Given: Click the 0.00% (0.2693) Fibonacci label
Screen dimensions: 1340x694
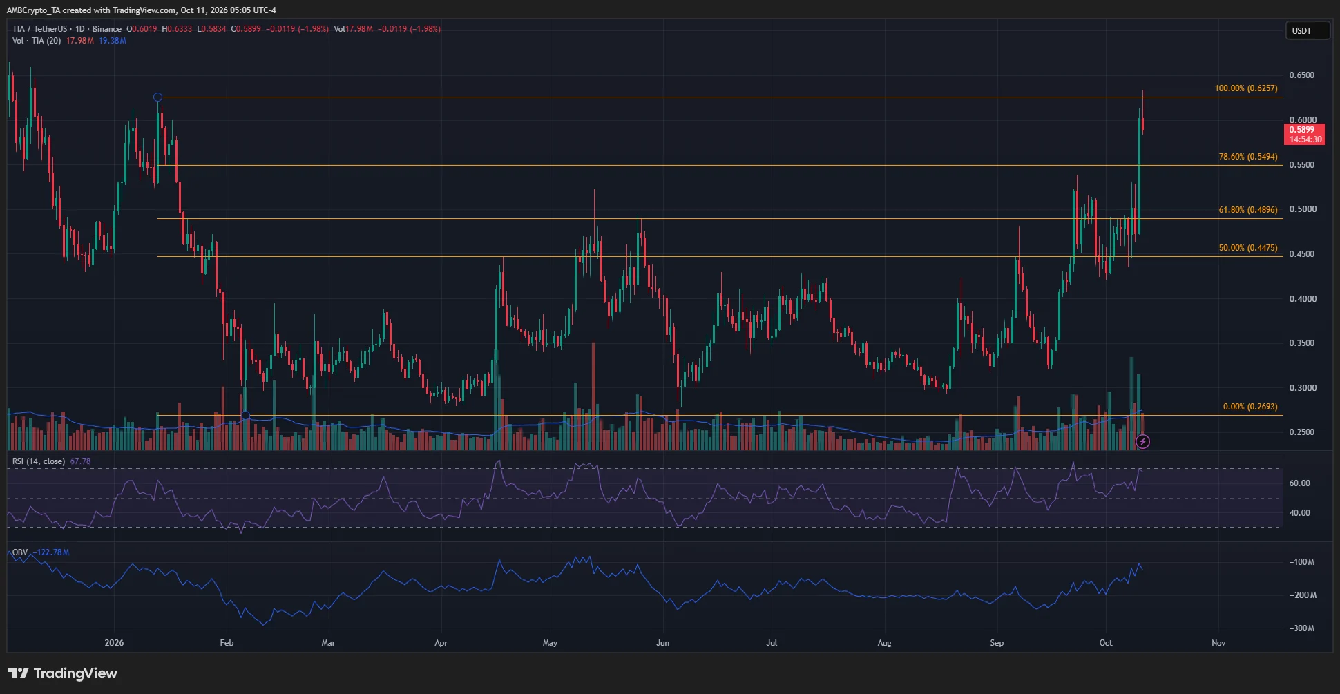Looking at the screenshot, I should pyautogui.click(x=1250, y=407).
